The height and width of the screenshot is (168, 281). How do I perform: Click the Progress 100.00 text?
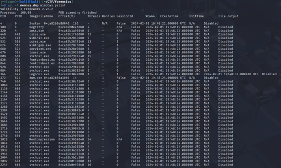pos(15,13)
